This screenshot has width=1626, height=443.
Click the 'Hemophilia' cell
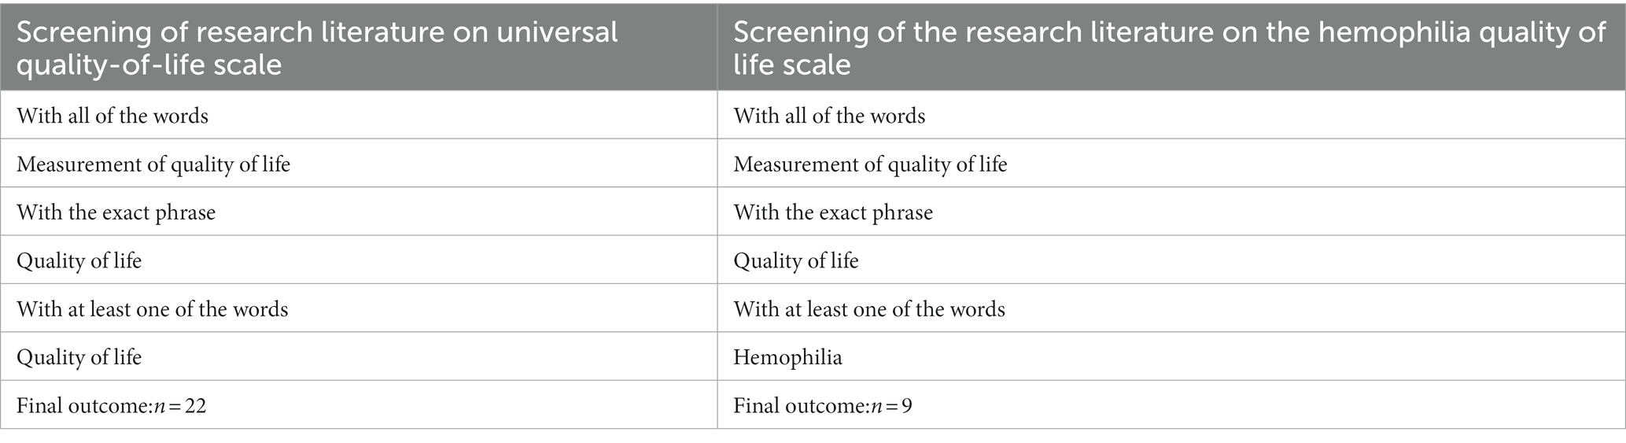click(1171, 356)
